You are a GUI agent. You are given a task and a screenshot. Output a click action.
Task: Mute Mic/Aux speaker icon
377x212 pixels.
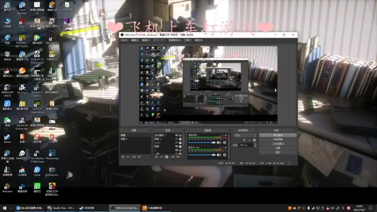coord(219,155)
